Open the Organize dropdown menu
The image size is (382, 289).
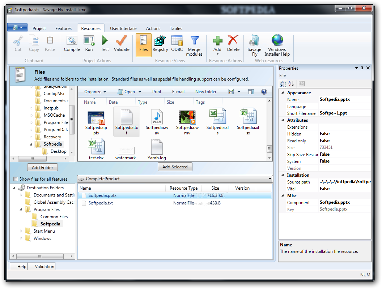(x=95, y=92)
